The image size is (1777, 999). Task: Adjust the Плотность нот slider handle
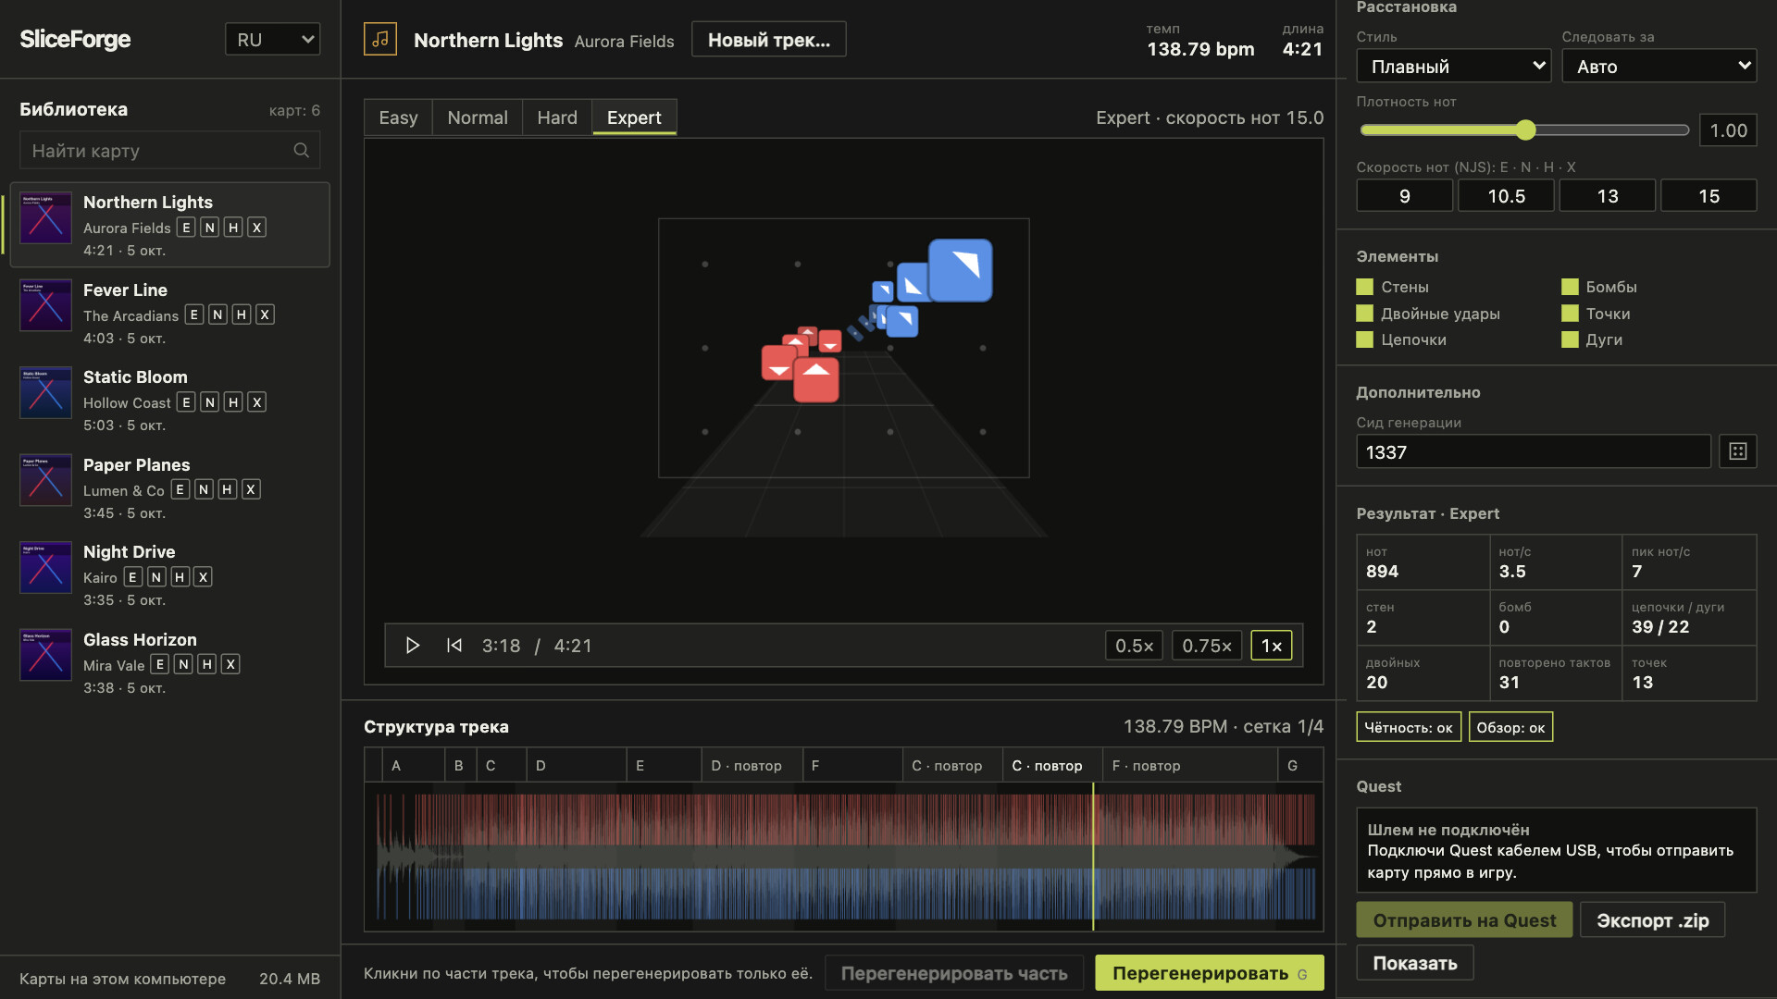pos(1526,130)
